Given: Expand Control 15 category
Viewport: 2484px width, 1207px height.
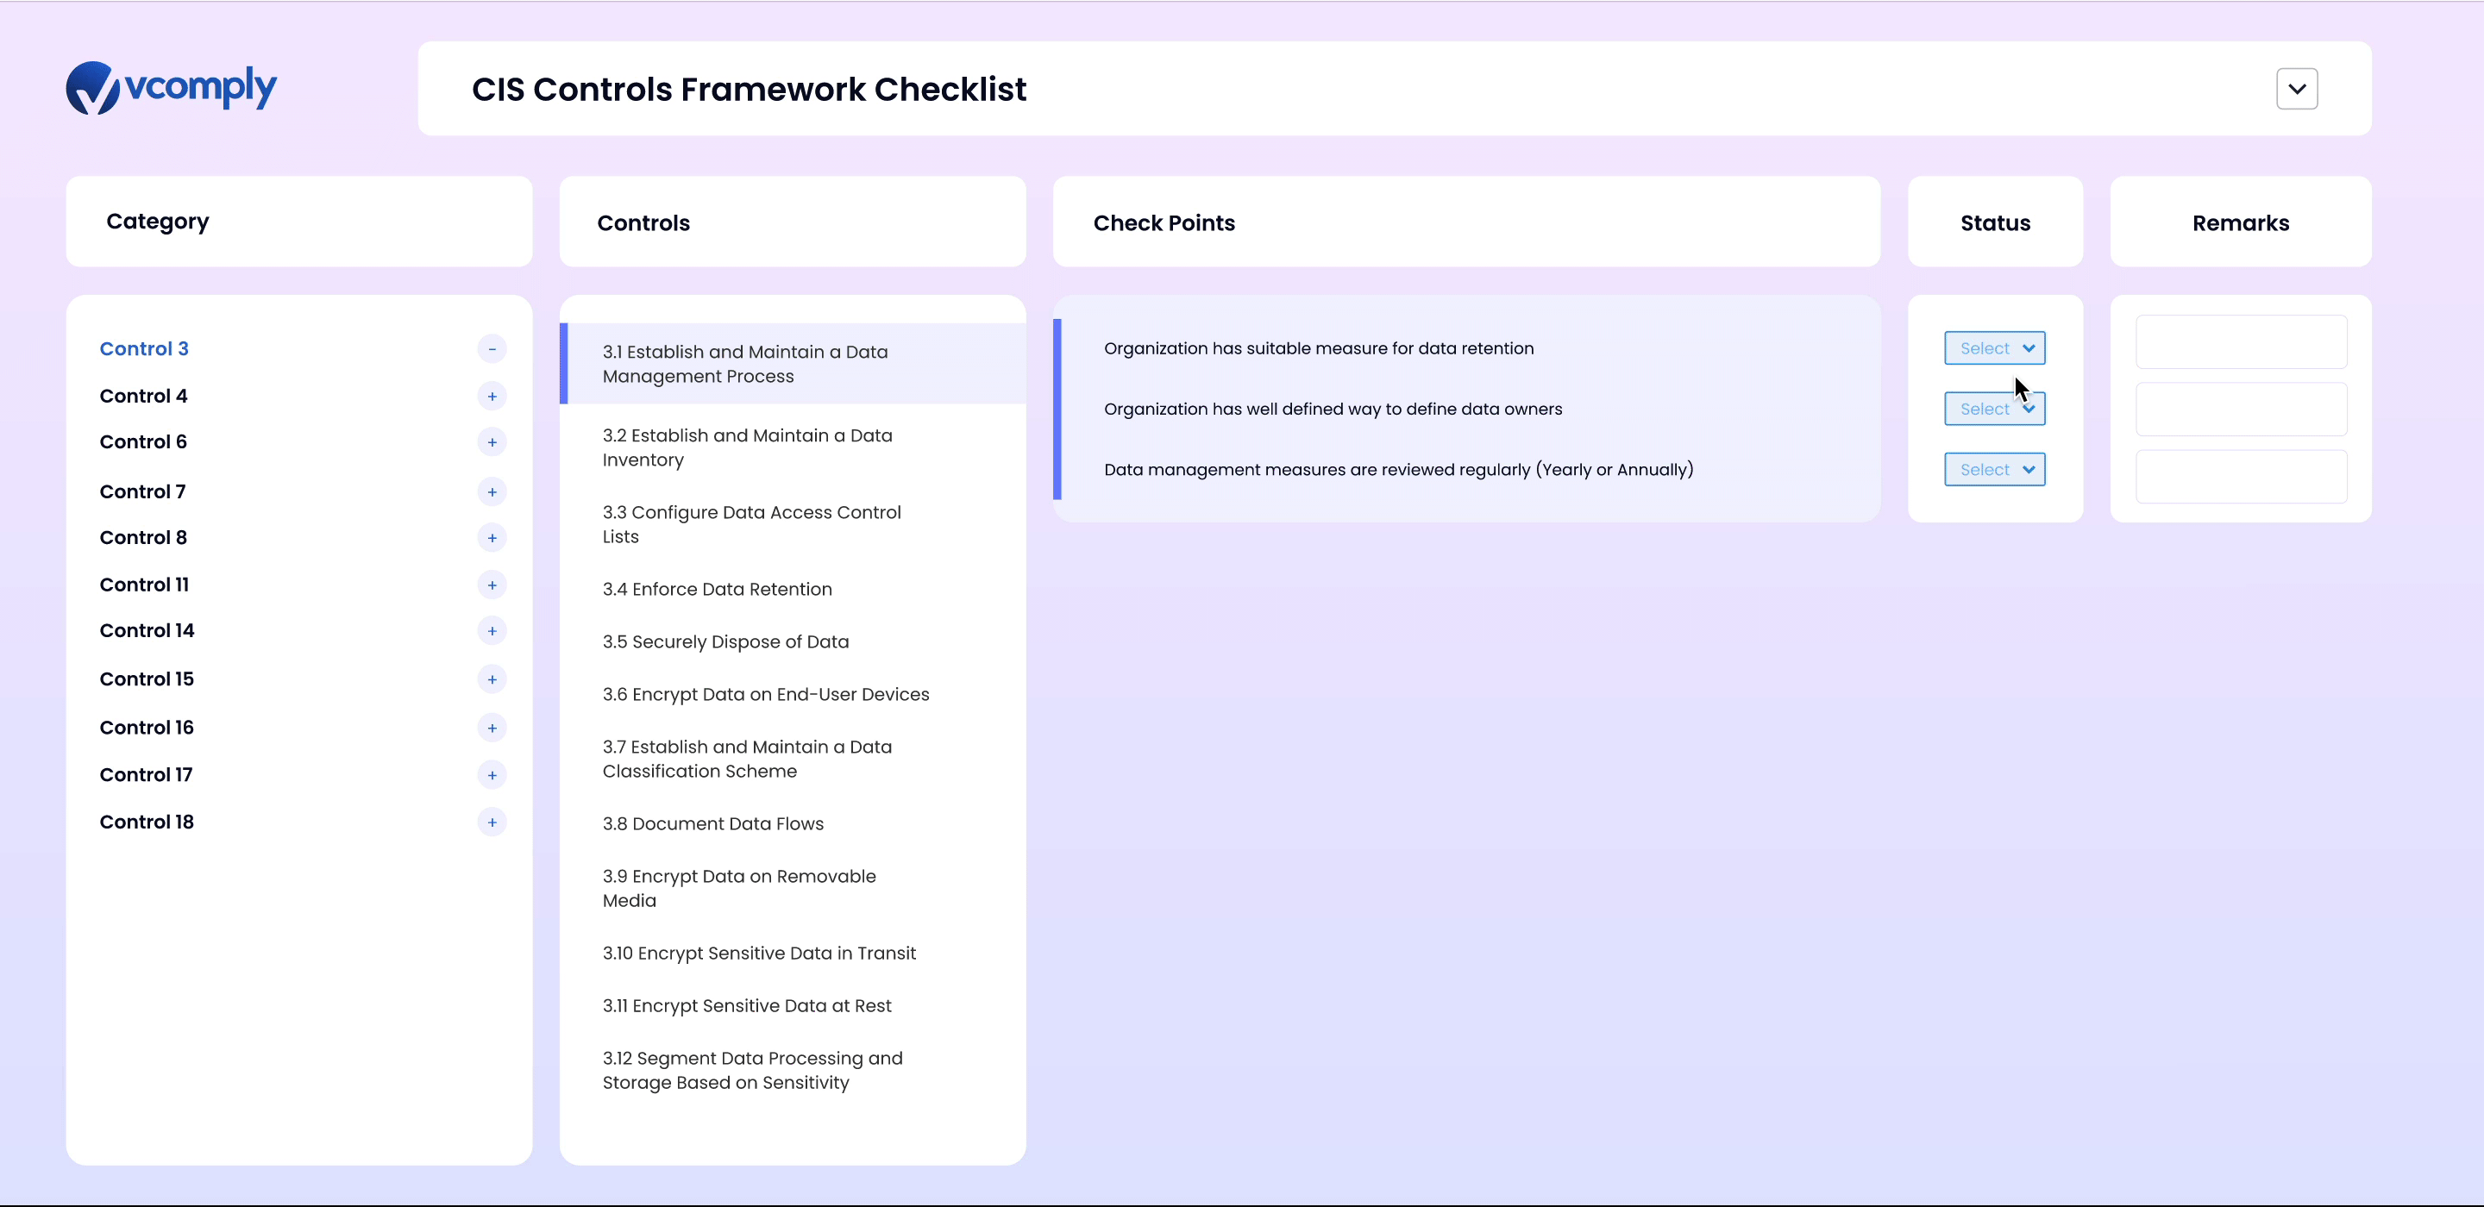Looking at the screenshot, I should point(492,678).
